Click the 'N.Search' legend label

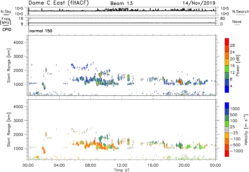(240, 11)
